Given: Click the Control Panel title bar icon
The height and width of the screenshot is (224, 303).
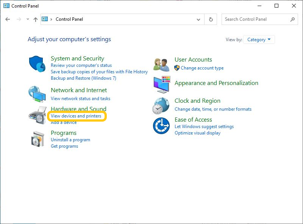Looking at the screenshot, I should 6,6.
